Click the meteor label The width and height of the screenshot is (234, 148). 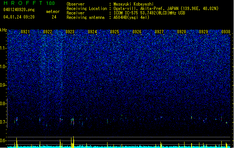tap(53, 11)
